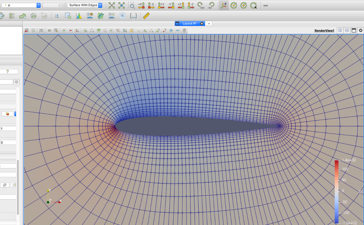Click the properties panel help question mark button
Image resolution: width=364 pixels, height=225 pixels.
7,72
